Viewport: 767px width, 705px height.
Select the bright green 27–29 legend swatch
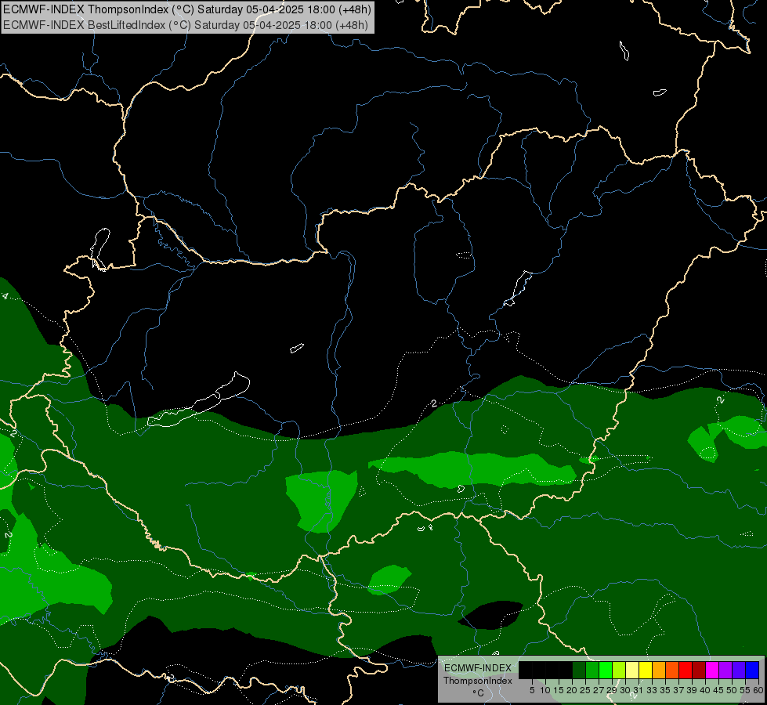tap(606, 670)
